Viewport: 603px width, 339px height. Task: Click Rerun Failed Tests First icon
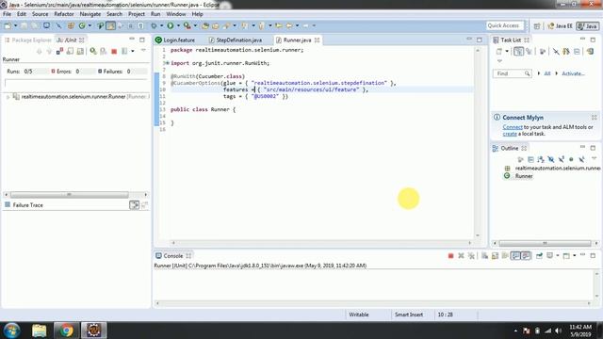[103, 51]
